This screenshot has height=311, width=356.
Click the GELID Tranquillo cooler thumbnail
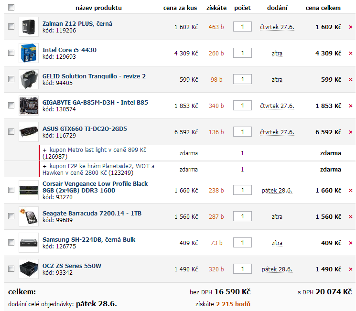29,79
